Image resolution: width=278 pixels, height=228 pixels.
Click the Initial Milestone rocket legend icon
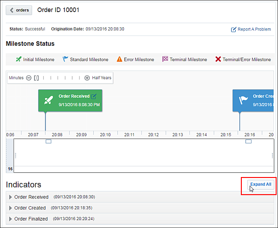pyautogui.click(x=19, y=59)
